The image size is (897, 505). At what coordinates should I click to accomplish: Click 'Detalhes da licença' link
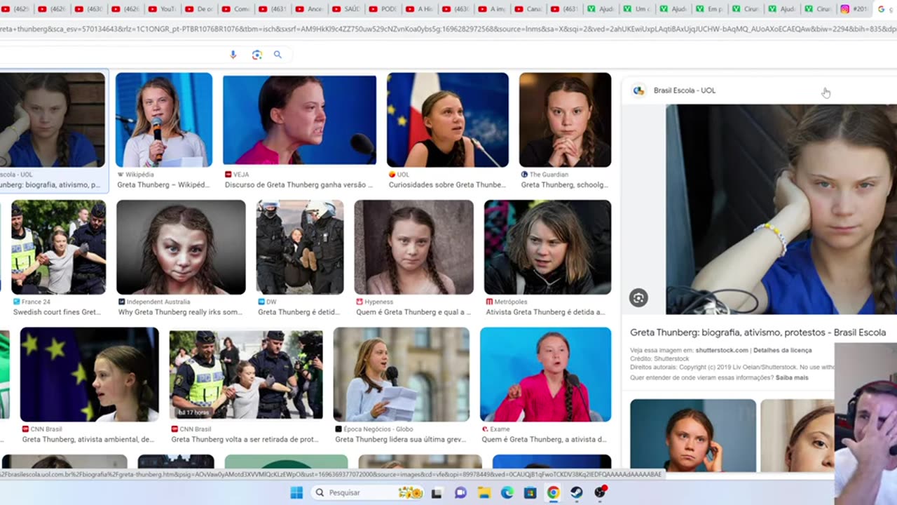[782, 350]
